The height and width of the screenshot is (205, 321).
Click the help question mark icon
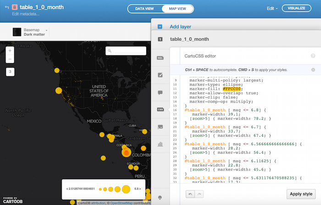(313, 56)
